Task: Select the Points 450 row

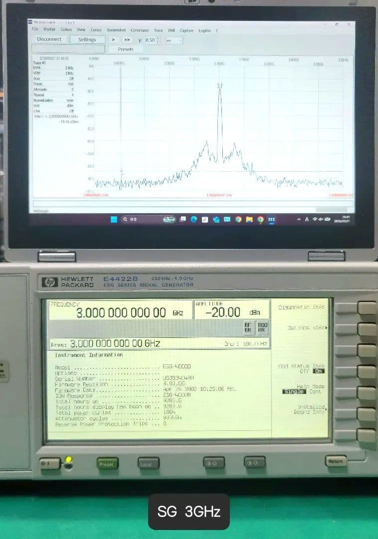Action: (x=53, y=84)
